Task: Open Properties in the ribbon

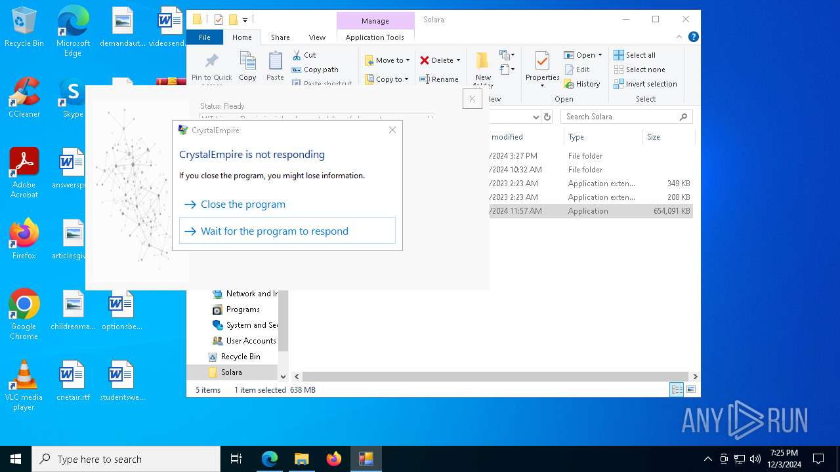Action: click(542, 68)
